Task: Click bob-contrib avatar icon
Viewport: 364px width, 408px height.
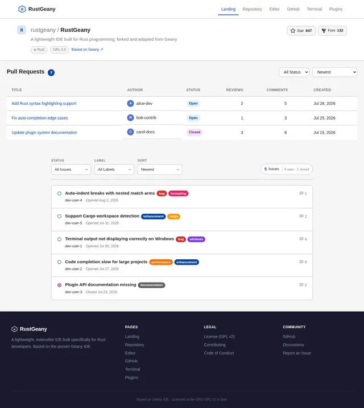Action: [130, 117]
